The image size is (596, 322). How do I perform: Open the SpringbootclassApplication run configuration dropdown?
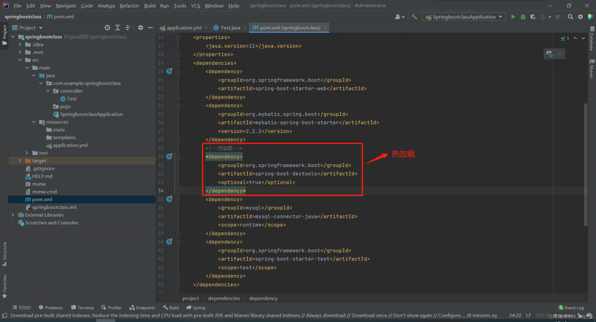464,17
